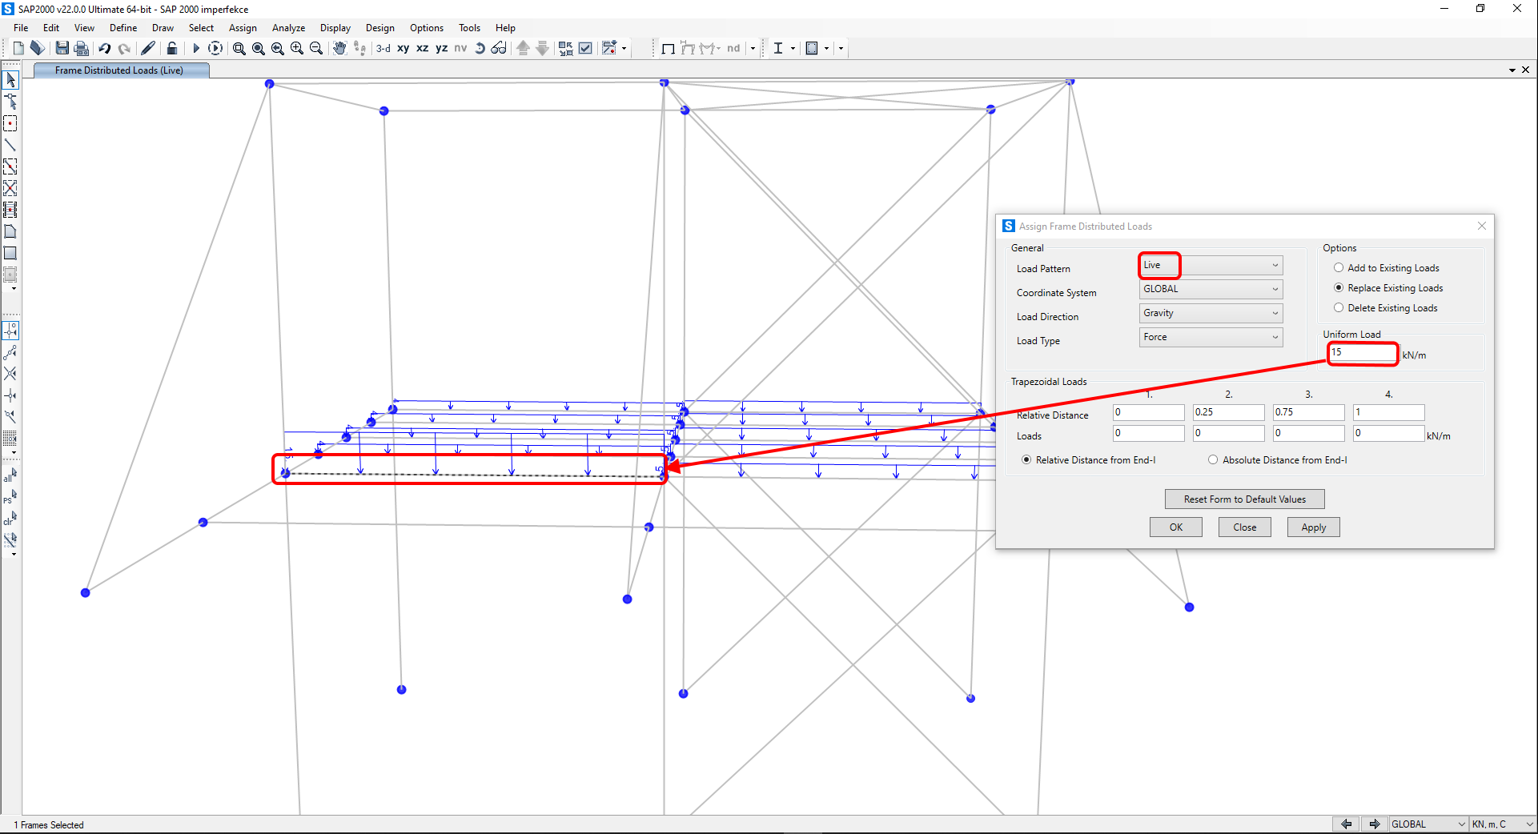
Task: Click the Lock/Unlock model padlock icon
Action: click(x=171, y=48)
